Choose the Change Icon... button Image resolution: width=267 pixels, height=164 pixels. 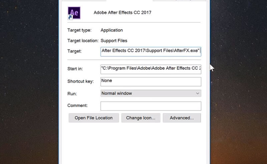click(141, 118)
